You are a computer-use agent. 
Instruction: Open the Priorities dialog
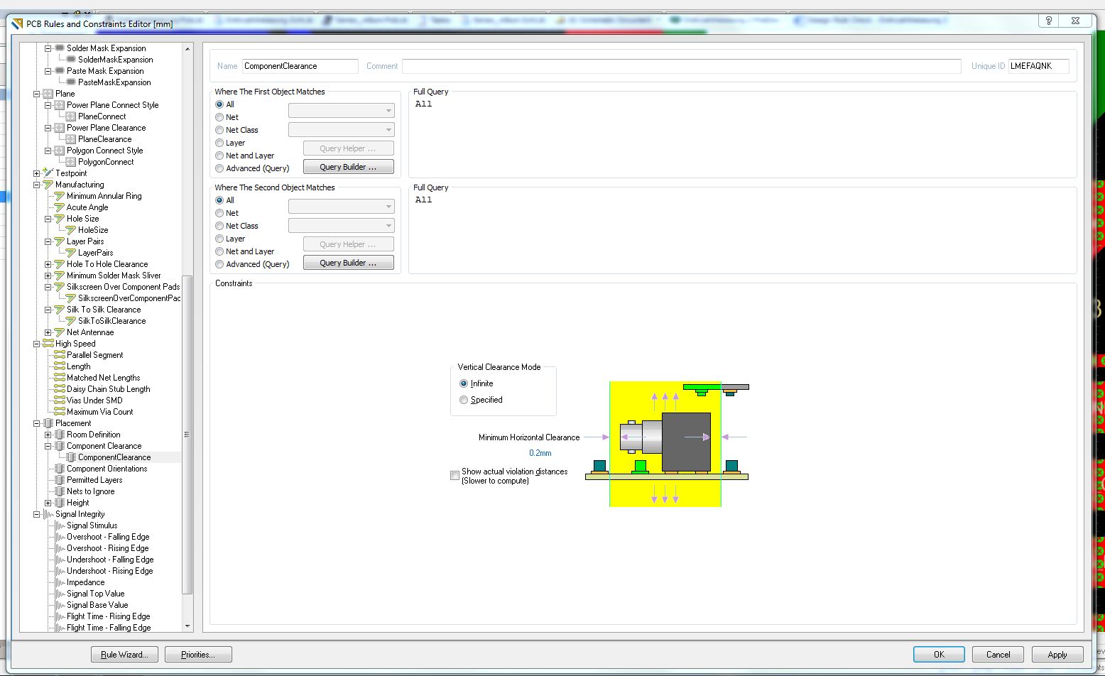(198, 655)
